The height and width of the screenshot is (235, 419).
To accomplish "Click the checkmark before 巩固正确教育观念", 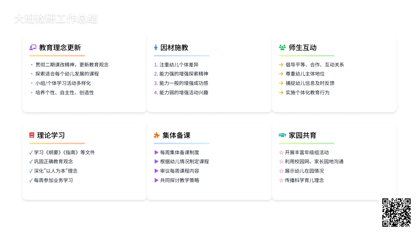I will point(31,162).
